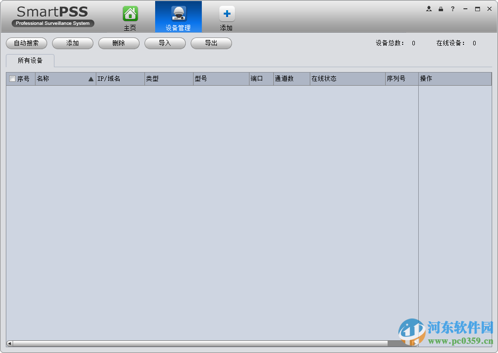Toggle the select-all checkbox in table header
This screenshot has width=498, height=353.
pyautogui.click(x=12, y=78)
